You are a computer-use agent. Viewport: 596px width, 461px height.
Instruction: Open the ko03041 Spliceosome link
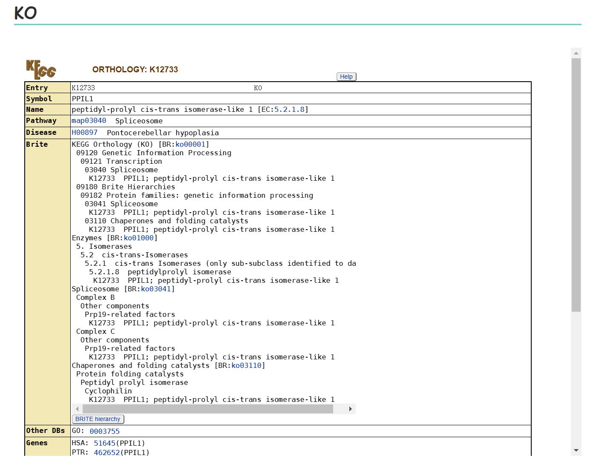[x=155, y=289]
